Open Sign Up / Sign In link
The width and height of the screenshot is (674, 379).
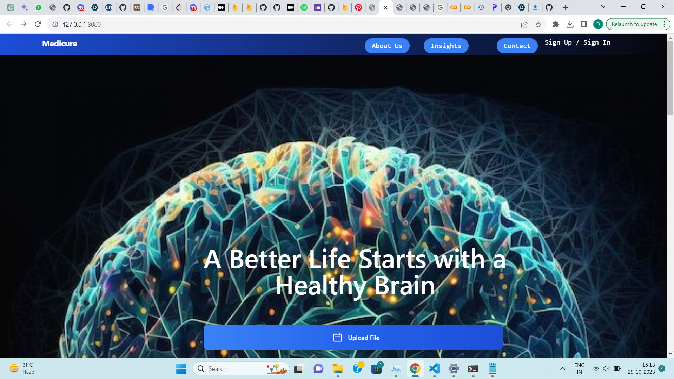click(x=577, y=42)
